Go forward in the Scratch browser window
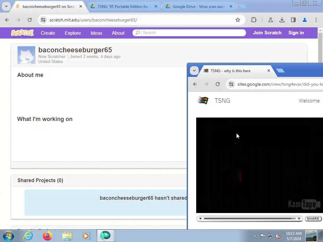Image resolution: width=323 pixels, height=242 pixels. click(18, 20)
